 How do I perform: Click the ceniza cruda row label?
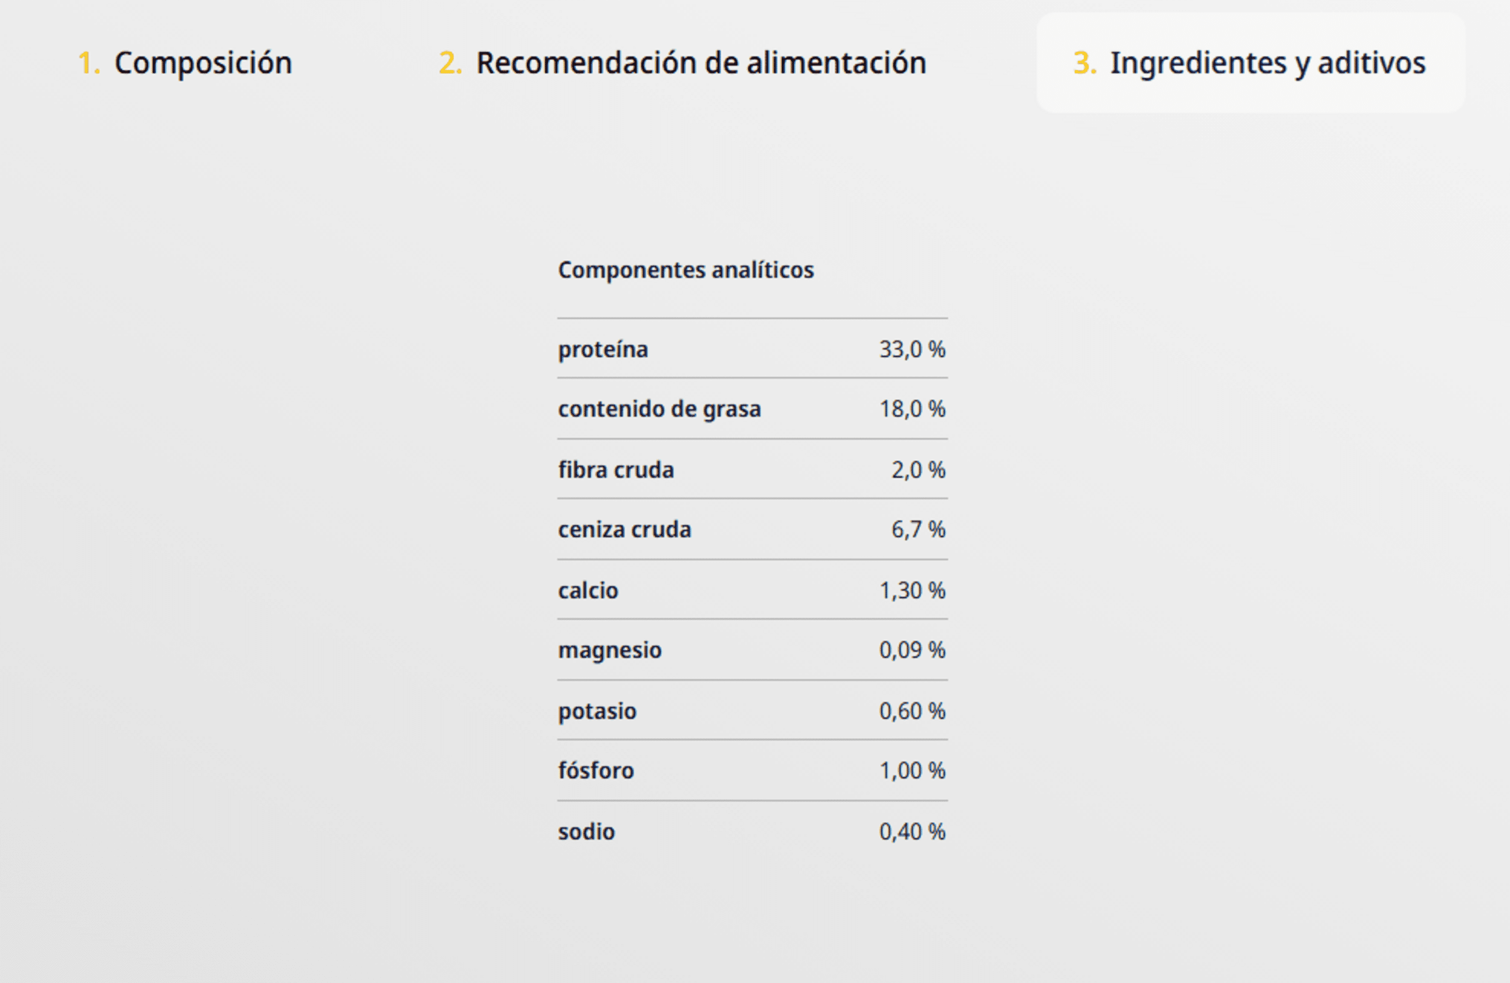tap(624, 529)
